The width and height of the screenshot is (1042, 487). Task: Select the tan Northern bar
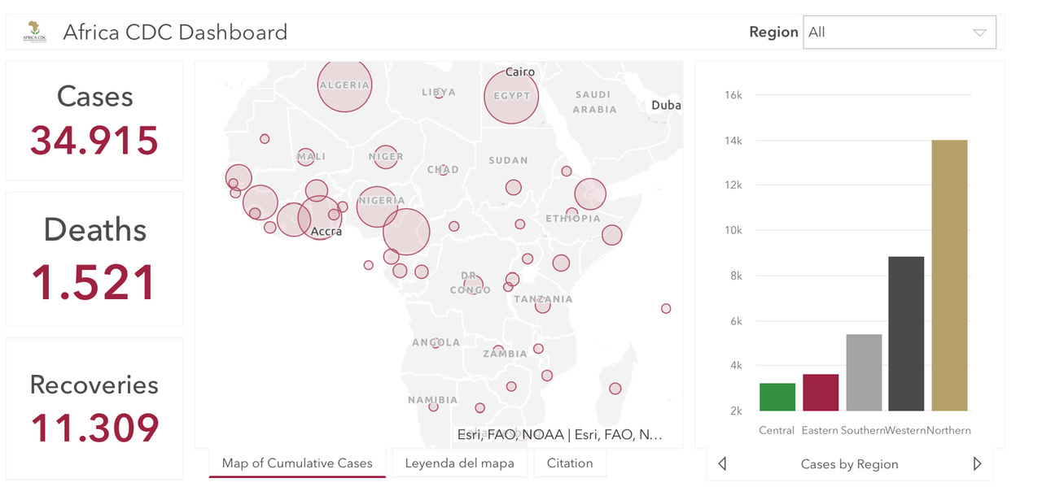point(949,276)
